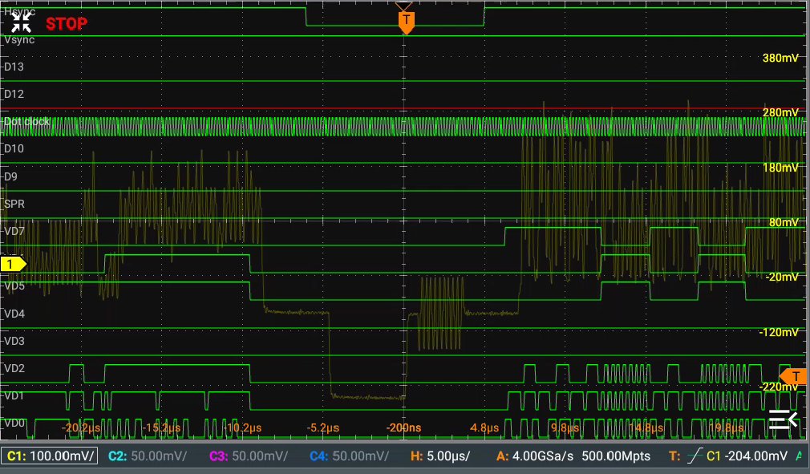Select the VD5 channel label

pos(14,286)
